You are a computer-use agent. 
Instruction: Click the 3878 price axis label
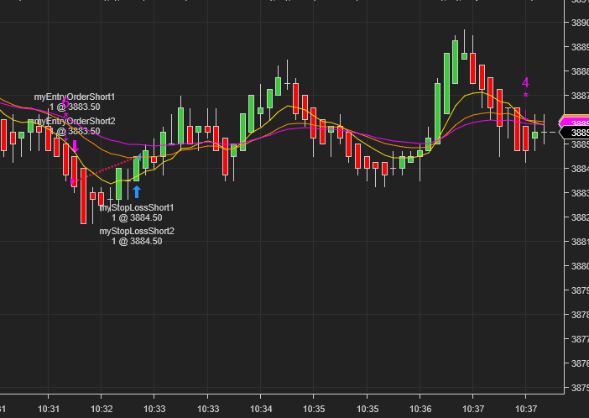580,315
